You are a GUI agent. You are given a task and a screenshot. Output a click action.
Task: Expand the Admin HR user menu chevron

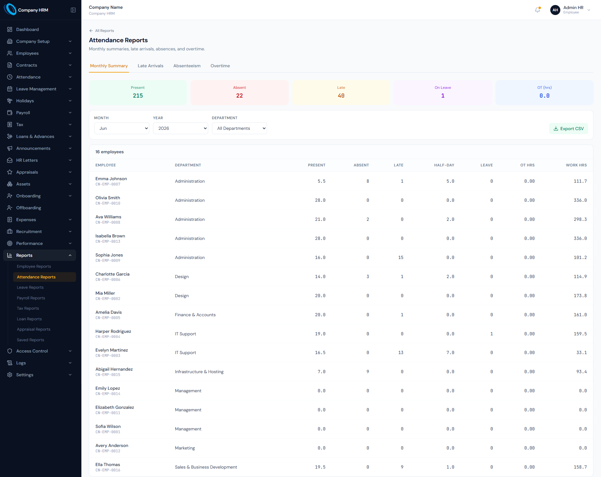(589, 10)
